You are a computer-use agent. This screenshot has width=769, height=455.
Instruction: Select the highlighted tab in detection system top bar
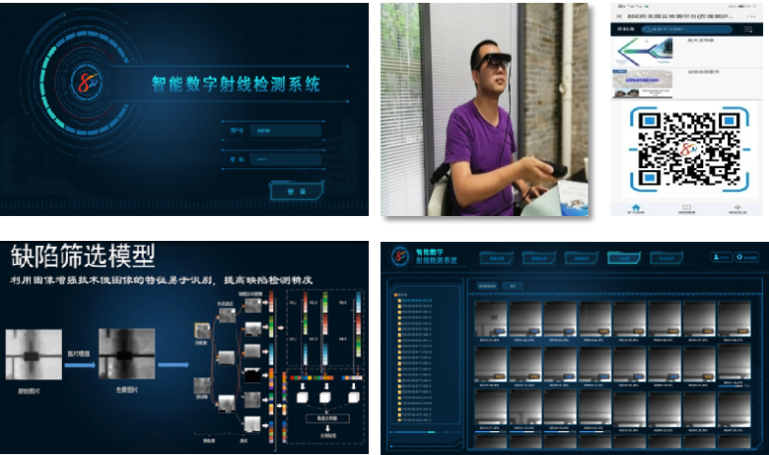pos(623,258)
